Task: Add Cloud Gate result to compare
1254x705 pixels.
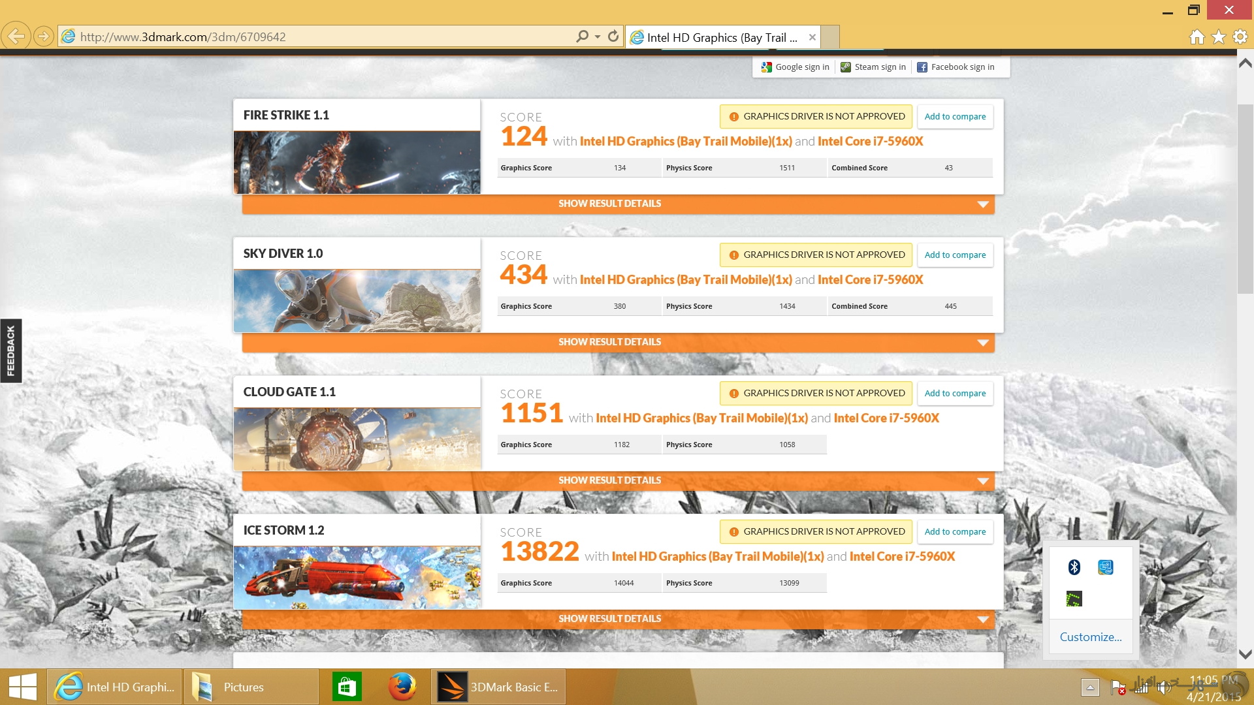Action: 955,394
